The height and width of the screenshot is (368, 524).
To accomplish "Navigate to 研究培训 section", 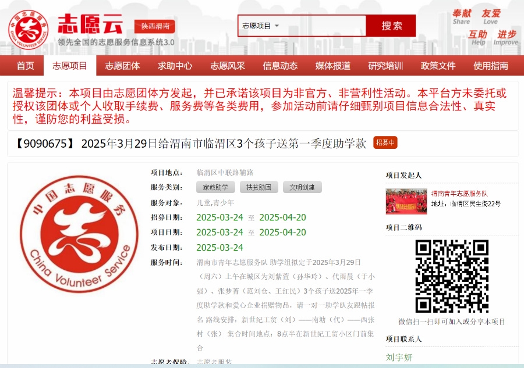I will coord(385,66).
